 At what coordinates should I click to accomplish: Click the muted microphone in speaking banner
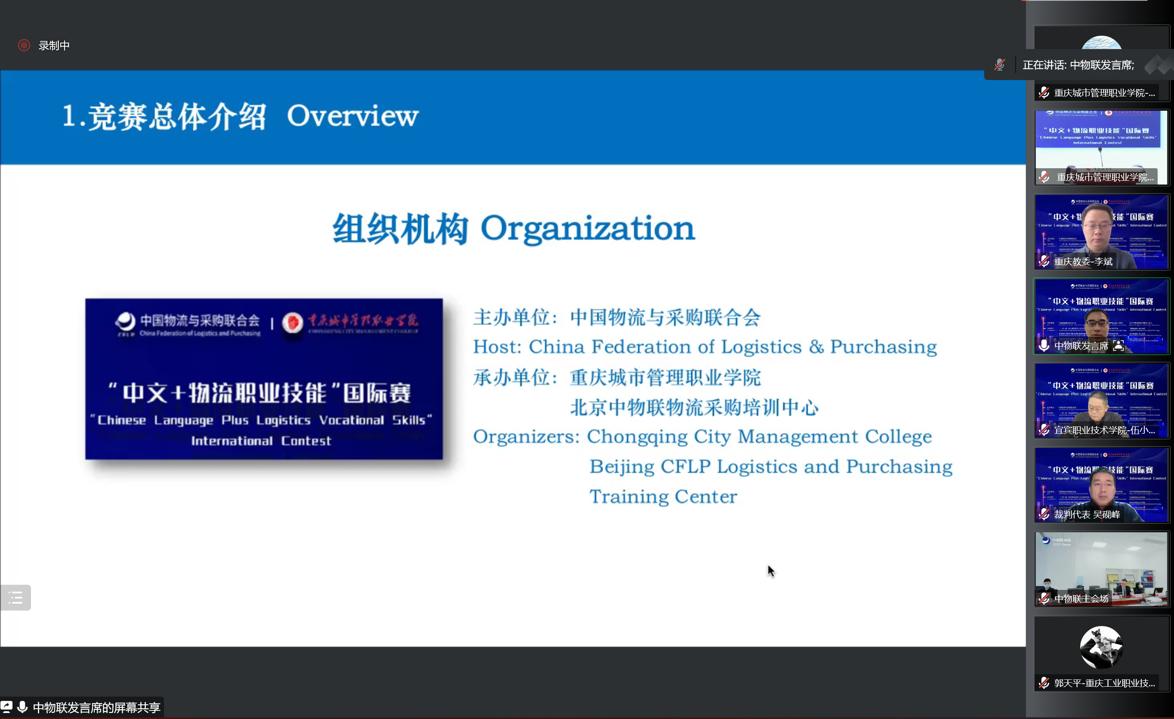(1000, 65)
